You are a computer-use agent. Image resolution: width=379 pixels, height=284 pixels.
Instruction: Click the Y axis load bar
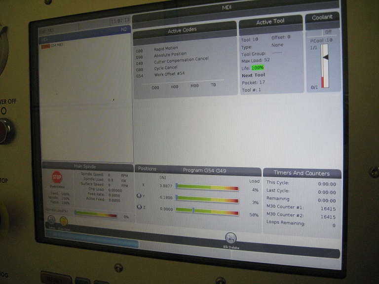(207, 199)
